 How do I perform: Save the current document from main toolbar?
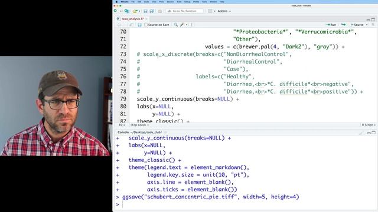145,11
